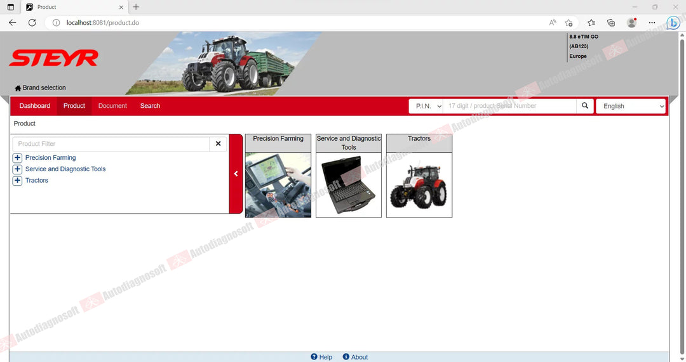
Task: Click the STEYR logo
Action: click(54, 58)
